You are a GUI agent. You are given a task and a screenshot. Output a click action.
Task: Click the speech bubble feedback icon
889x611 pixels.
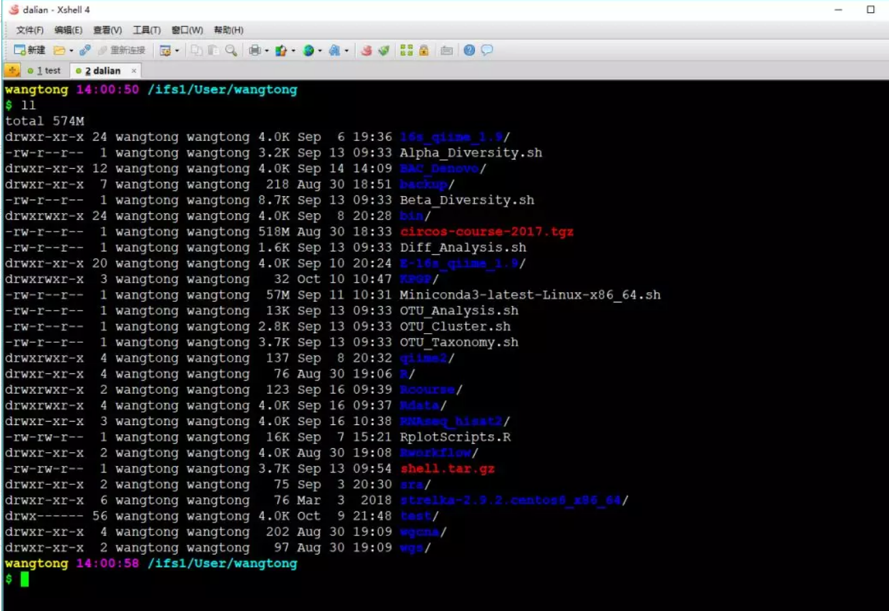point(486,50)
